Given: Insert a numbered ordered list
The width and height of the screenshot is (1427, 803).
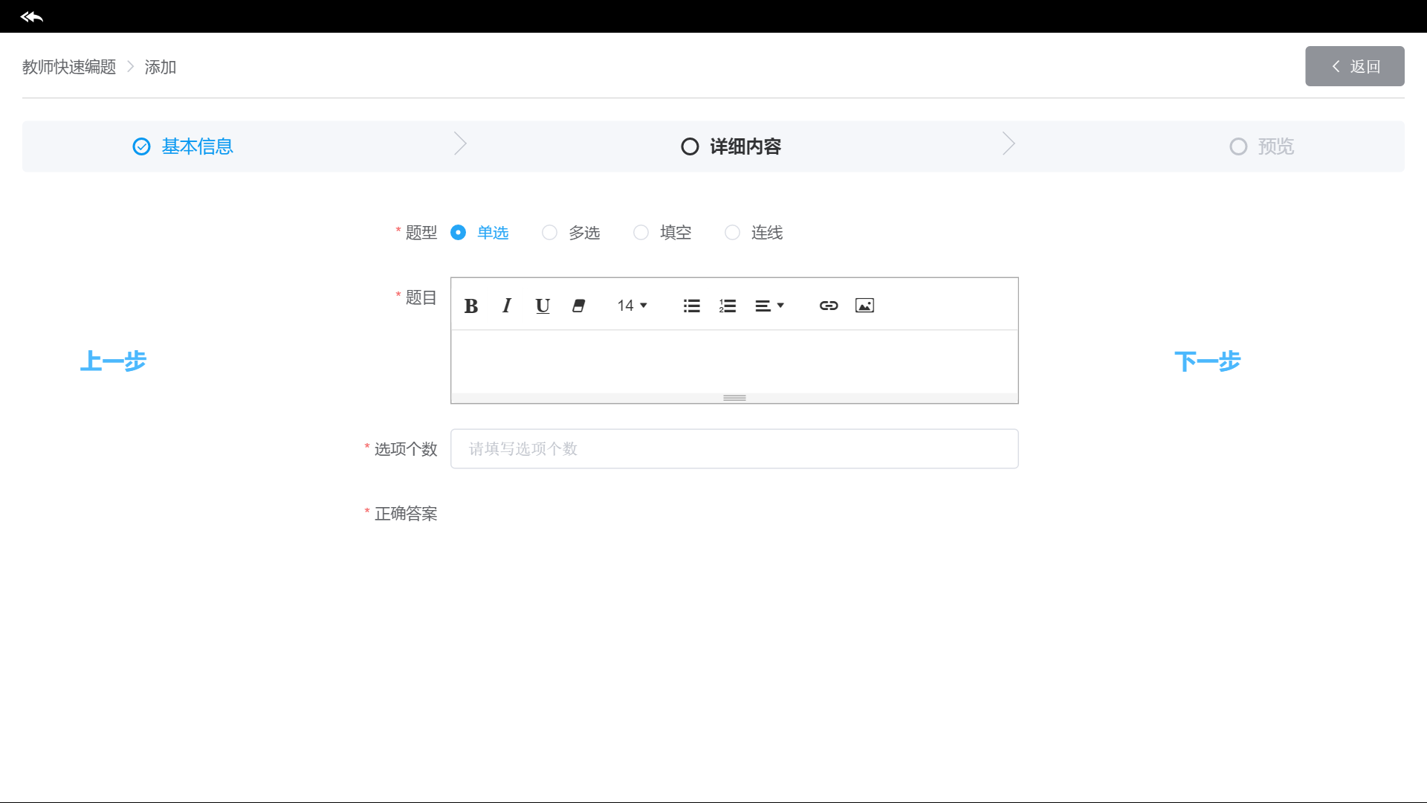Looking at the screenshot, I should click(x=727, y=306).
